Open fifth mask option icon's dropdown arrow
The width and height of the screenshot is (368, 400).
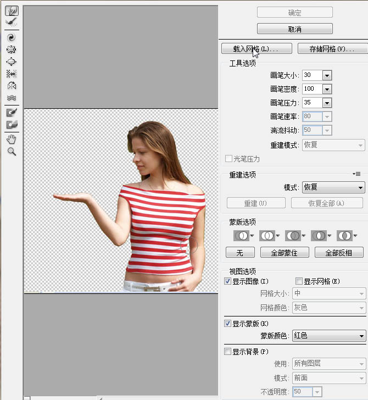point(355,236)
